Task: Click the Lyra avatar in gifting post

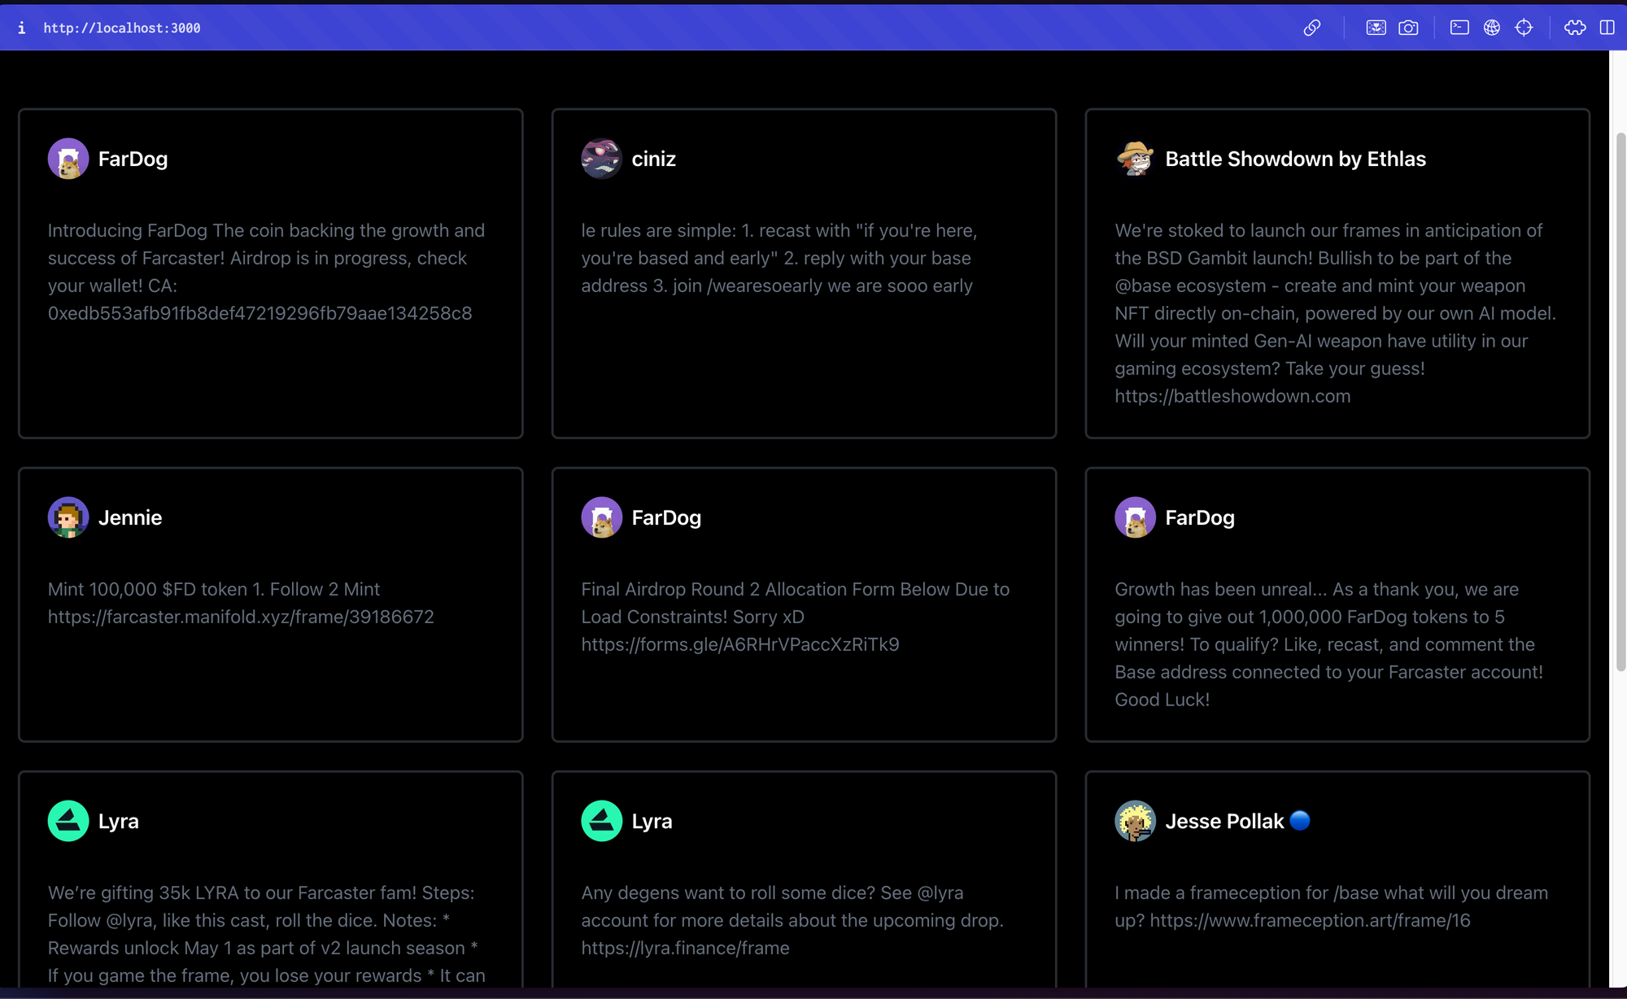Action: point(68,821)
